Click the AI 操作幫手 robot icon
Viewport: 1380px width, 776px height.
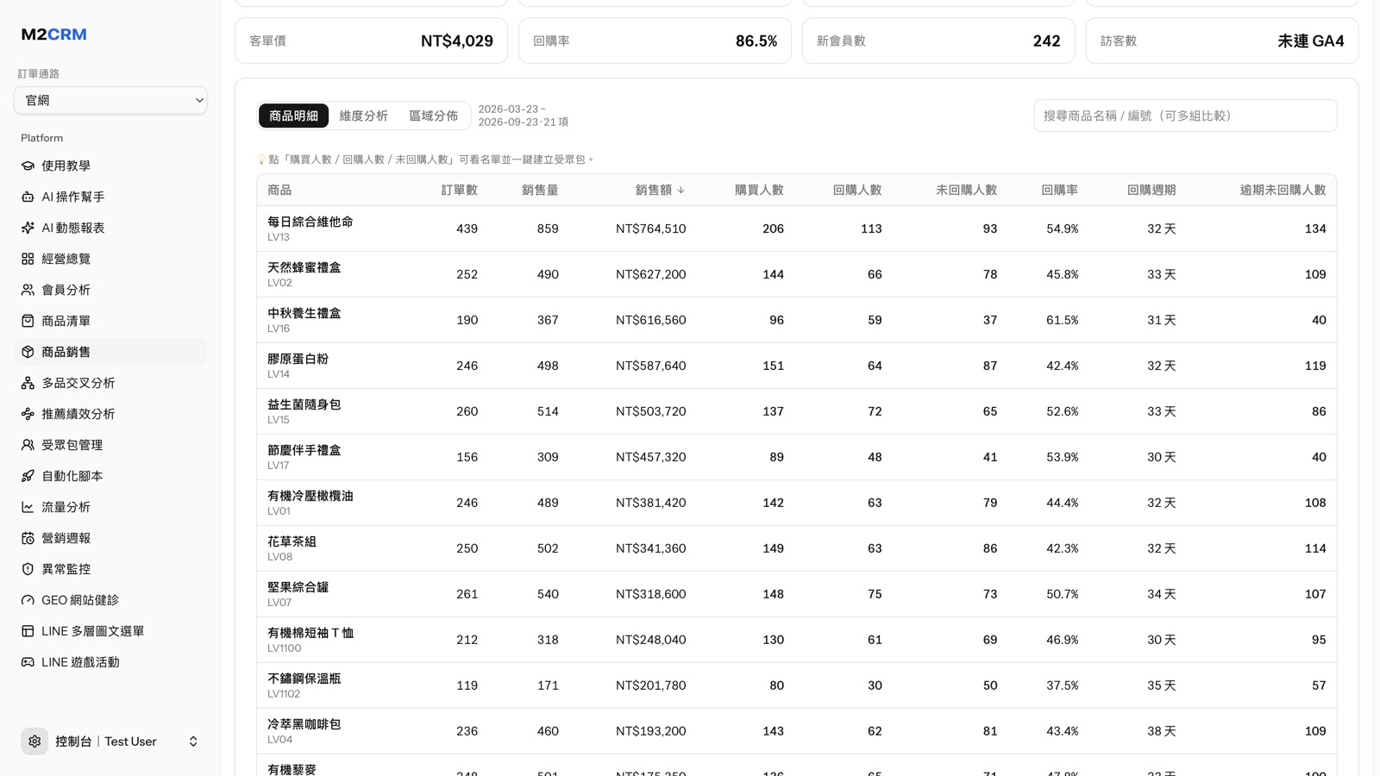[28, 197]
